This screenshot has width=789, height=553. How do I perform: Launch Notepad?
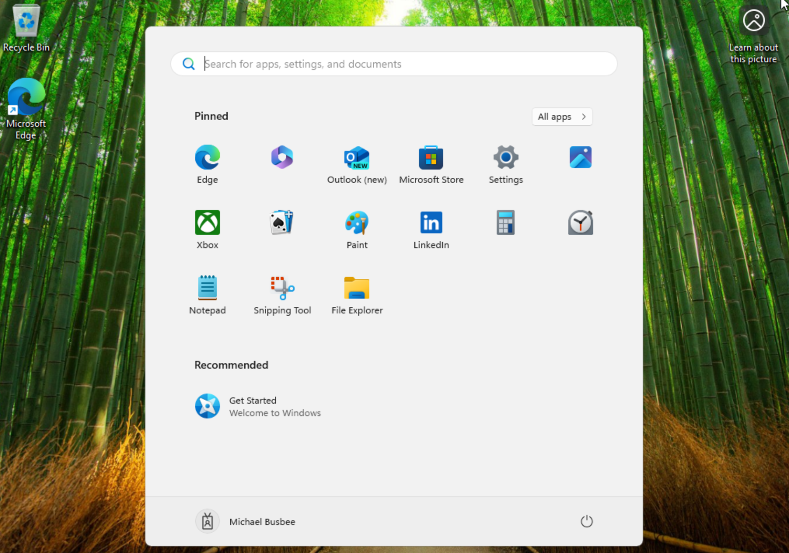[207, 294]
